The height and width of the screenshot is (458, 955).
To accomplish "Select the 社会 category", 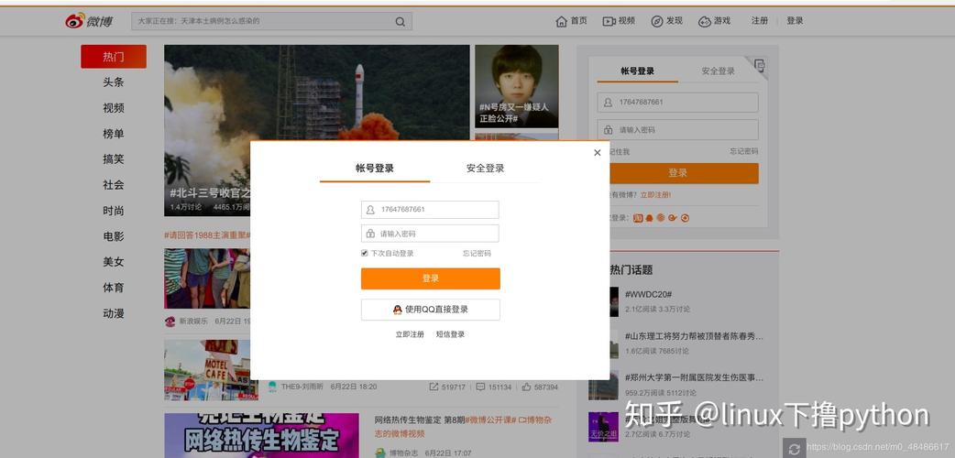I will [x=114, y=184].
